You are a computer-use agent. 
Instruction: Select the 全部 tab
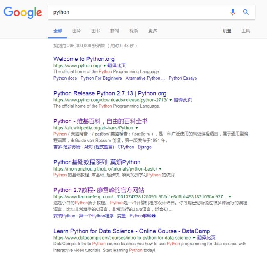tap(58, 31)
